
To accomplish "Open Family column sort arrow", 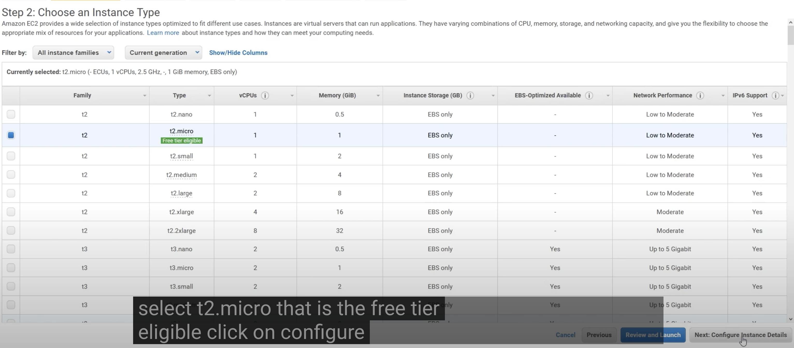I will (145, 96).
